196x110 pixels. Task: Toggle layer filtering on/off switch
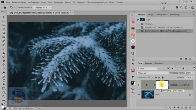(194, 68)
